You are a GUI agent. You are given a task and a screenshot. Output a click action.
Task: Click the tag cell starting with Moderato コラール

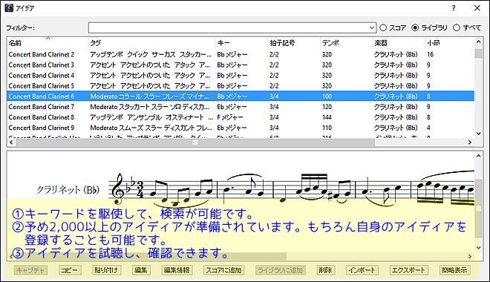[x=152, y=96]
